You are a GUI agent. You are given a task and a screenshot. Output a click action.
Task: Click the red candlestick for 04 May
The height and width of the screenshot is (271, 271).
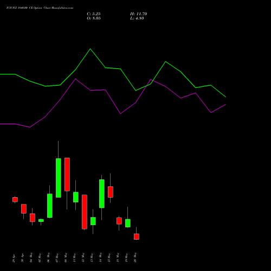click(33, 218)
